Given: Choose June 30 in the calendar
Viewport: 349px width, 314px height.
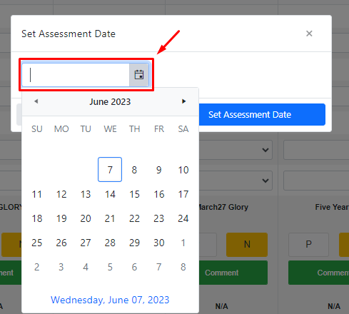Looking at the screenshot, I should pyautogui.click(x=159, y=243).
